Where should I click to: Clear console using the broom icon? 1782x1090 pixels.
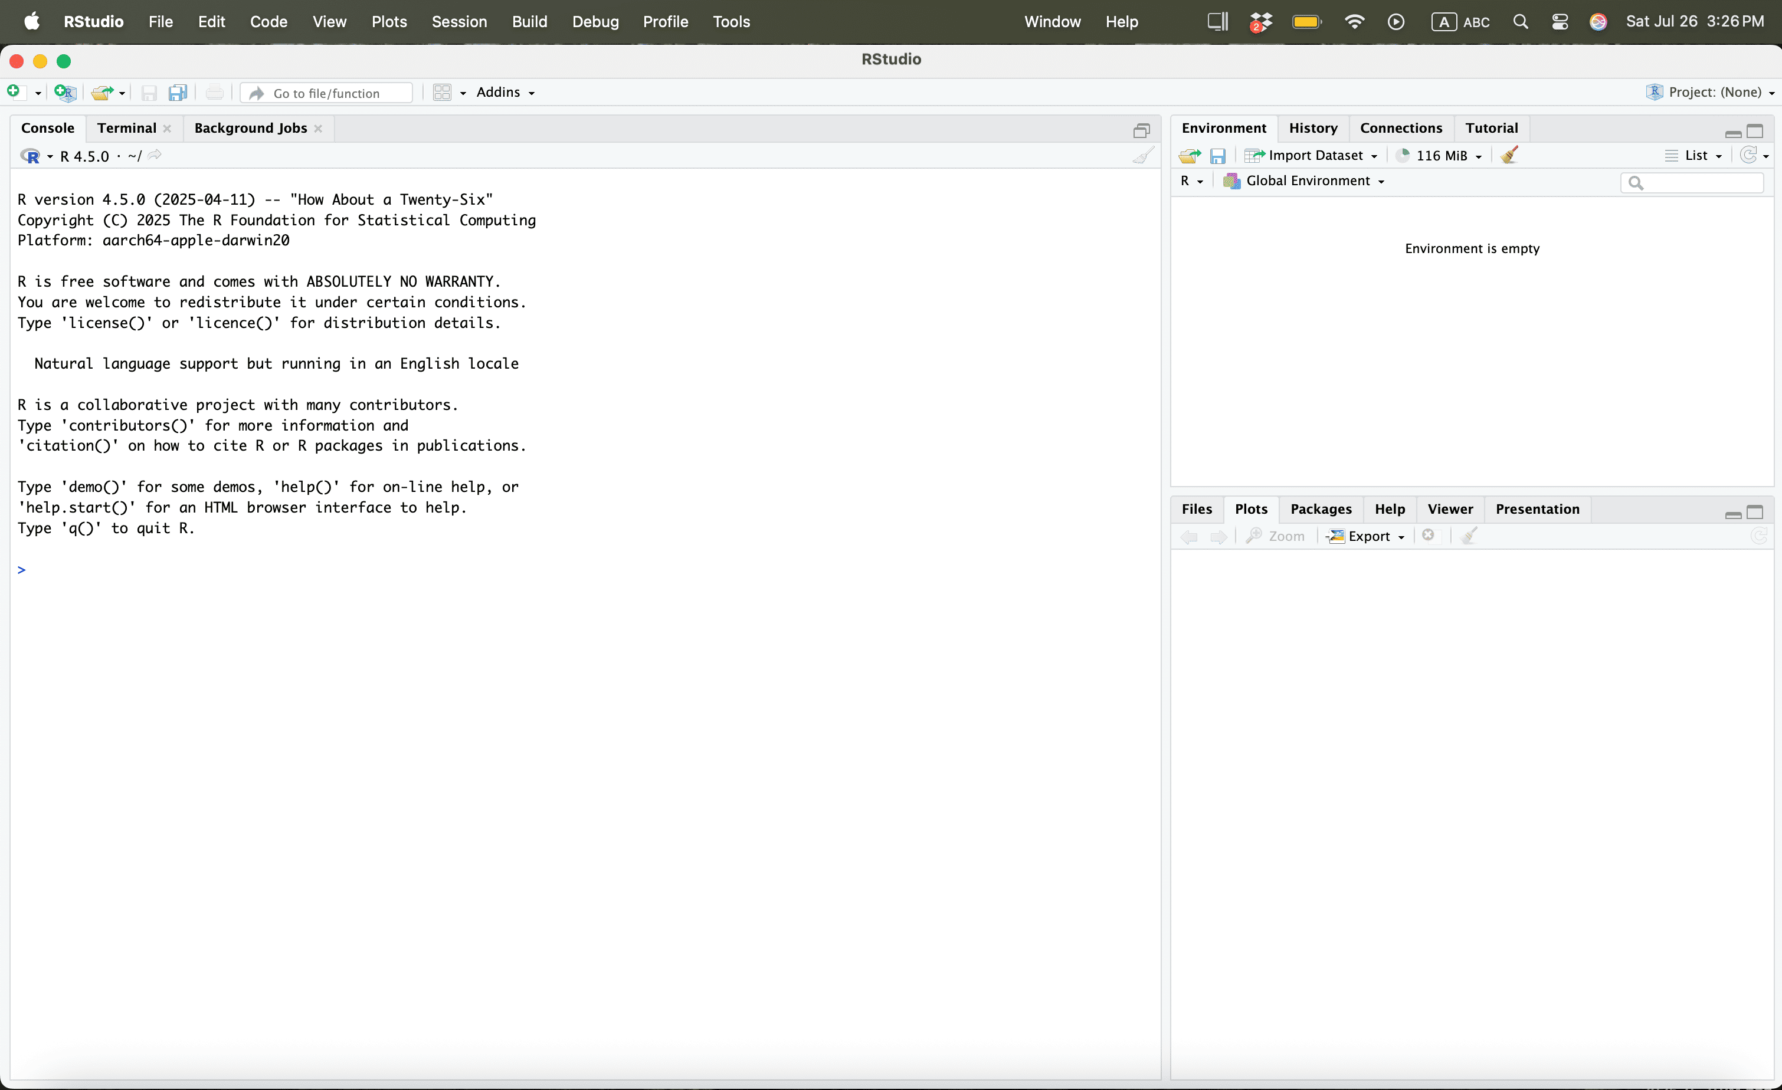(x=1143, y=156)
